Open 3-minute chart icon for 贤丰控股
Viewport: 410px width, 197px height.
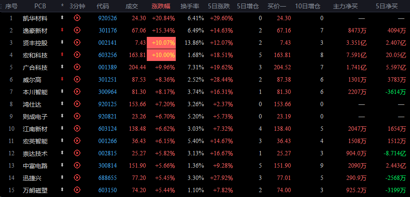click(77, 42)
